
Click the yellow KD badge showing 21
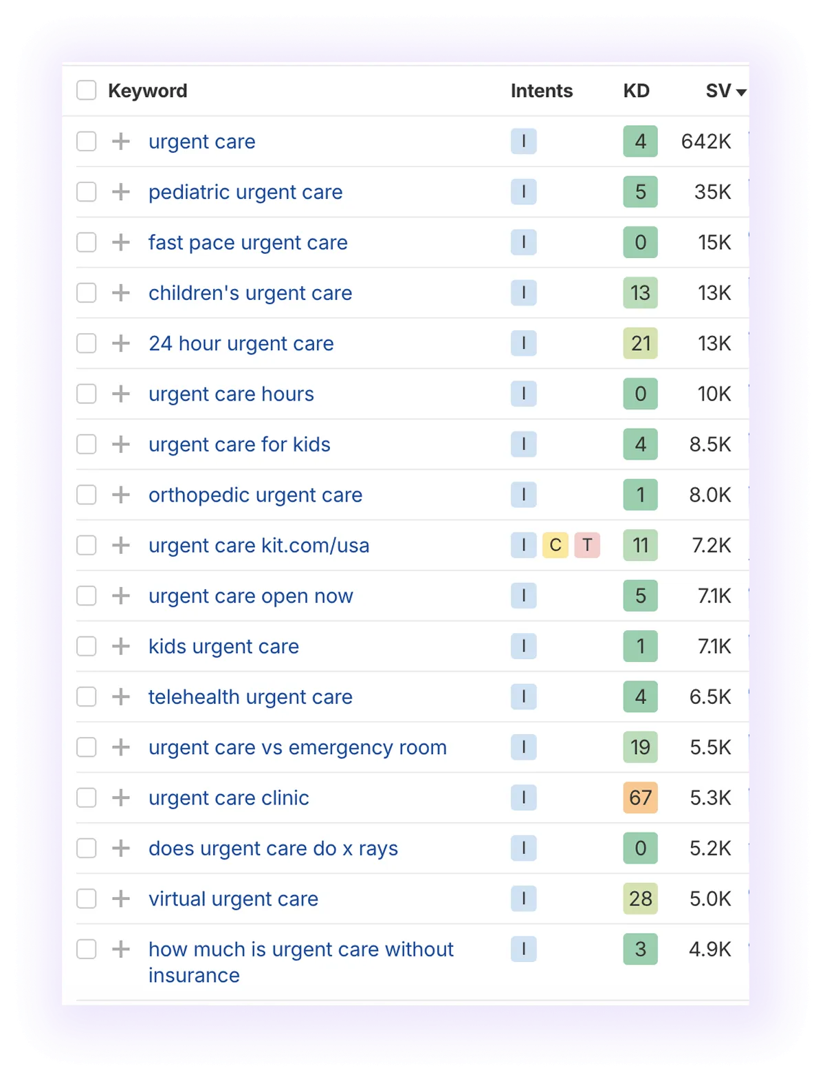640,343
